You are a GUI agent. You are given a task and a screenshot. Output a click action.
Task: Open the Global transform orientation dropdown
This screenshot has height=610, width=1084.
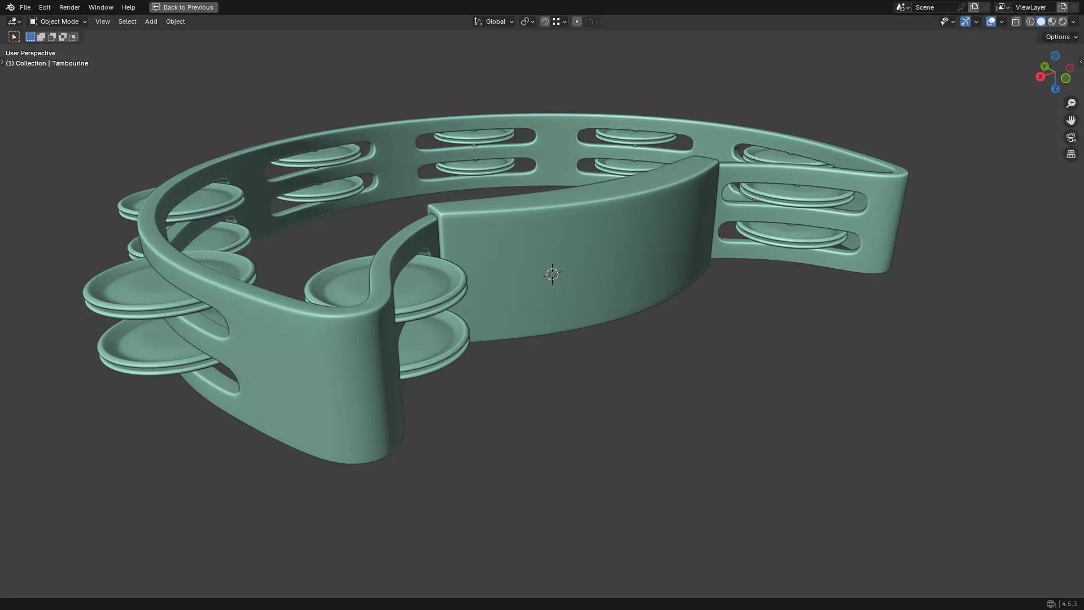click(494, 21)
